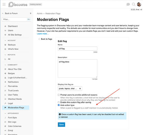Click the Getting started badge
Image resolution: width=143 pixels, height=135 pixels.
point(36,4)
